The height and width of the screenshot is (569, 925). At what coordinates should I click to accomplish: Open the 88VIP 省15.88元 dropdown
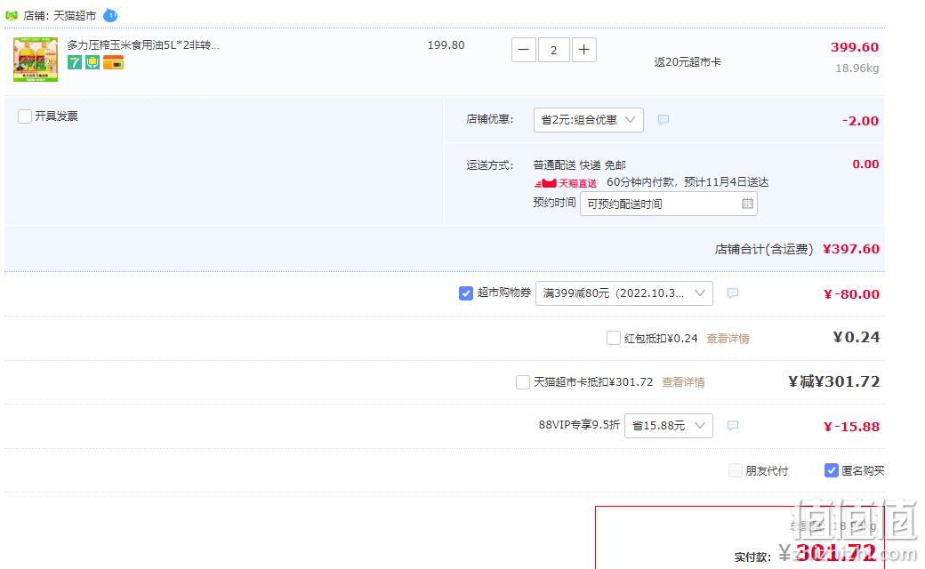(x=668, y=426)
